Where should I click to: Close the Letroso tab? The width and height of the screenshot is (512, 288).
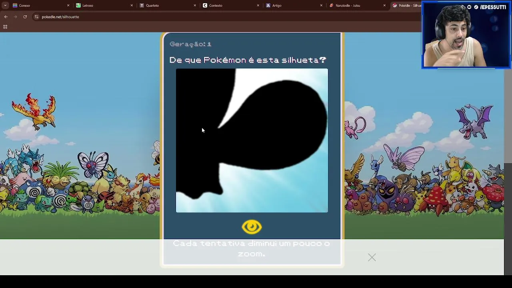[132, 5]
